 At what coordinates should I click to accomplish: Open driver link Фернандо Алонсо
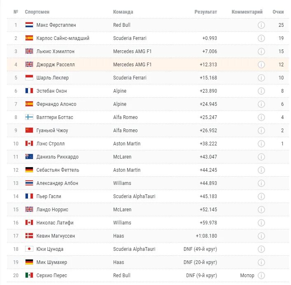[x=56, y=104]
